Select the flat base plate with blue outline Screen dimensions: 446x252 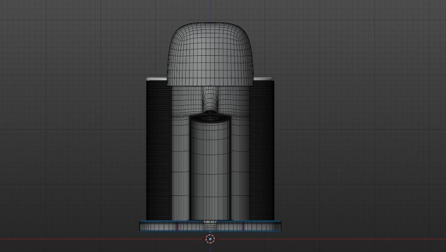[x=210, y=226]
